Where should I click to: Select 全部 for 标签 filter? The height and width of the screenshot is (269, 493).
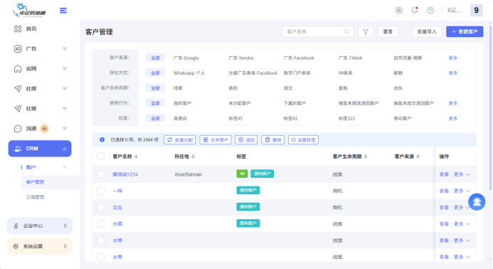(x=155, y=118)
